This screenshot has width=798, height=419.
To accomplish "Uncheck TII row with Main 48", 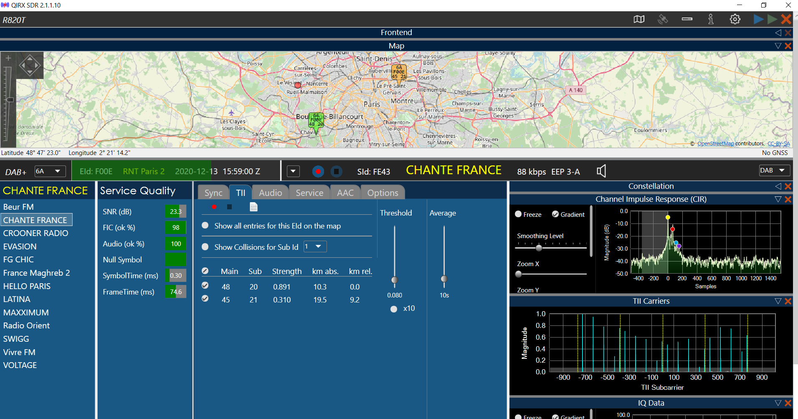I will point(205,286).
